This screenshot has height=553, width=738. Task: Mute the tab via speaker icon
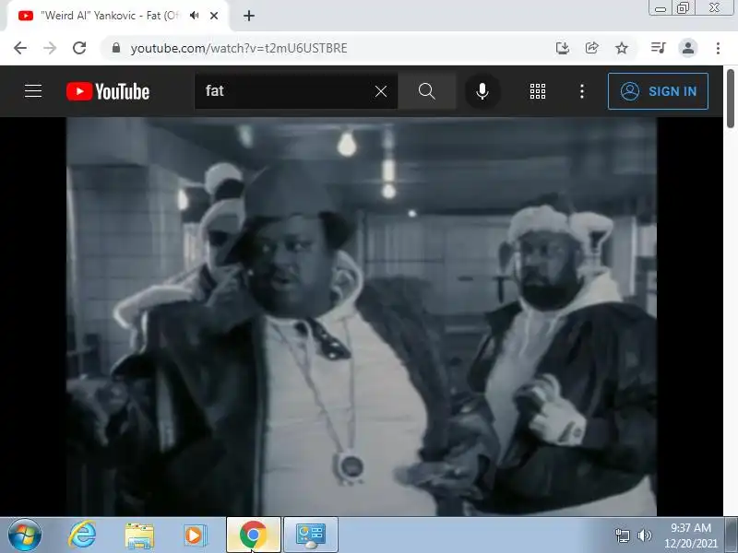click(x=194, y=16)
